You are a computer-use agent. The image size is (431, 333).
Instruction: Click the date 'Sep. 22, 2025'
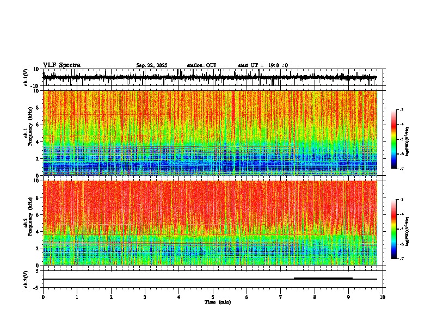point(152,65)
